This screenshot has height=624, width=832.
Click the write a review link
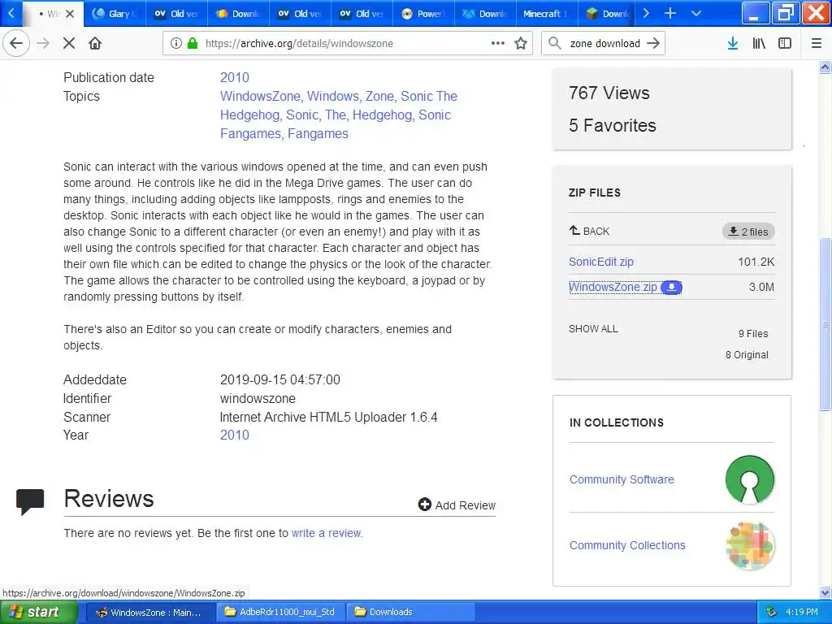pyautogui.click(x=327, y=533)
